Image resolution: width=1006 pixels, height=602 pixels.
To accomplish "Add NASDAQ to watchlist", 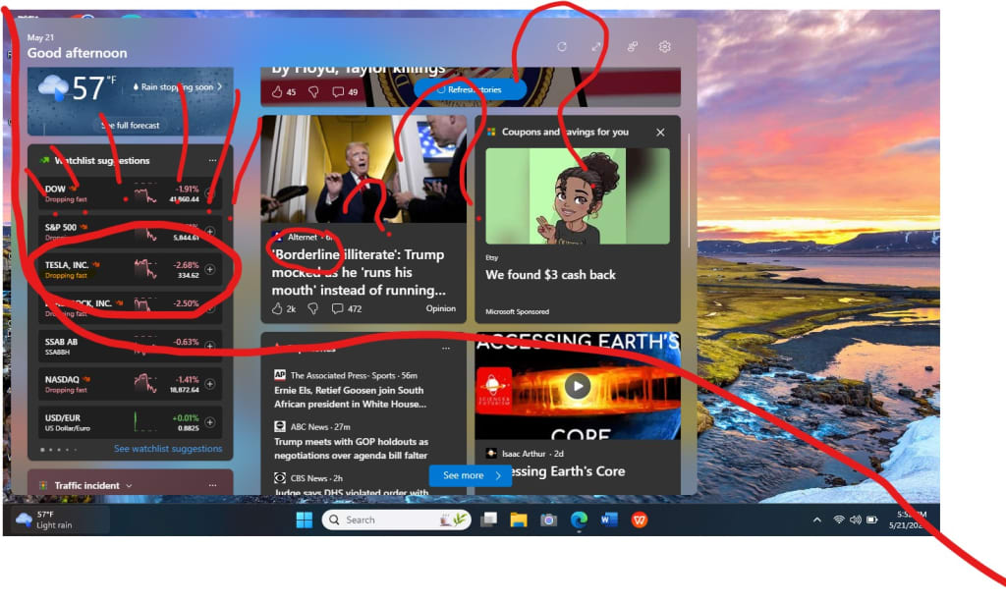I will (210, 384).
